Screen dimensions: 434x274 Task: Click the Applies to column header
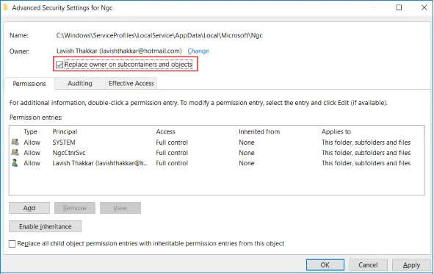pyautogui.click(x=336, y=131)
